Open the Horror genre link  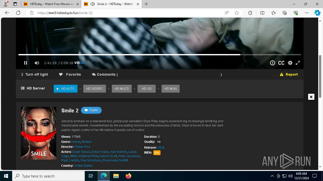(x=76, y=142)
